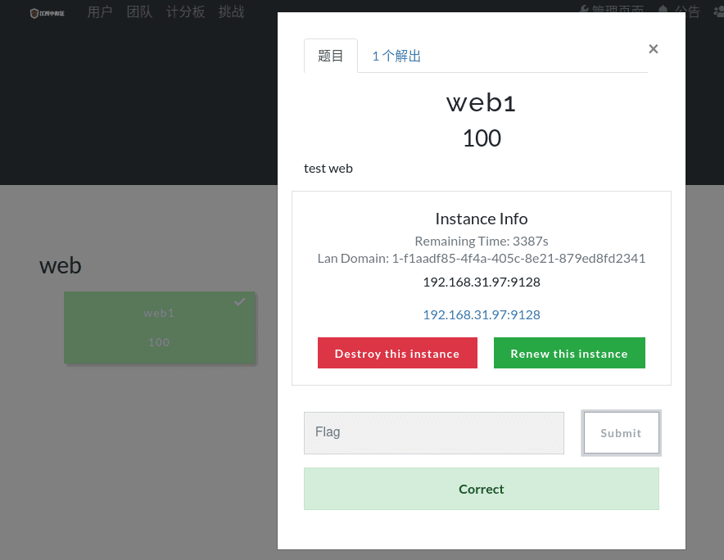Open the 计分板 scoreboard in the navbar
Image resolution: width=724 pixels, height=560 pixels.
pyautogui.click(x=185, y=12)
